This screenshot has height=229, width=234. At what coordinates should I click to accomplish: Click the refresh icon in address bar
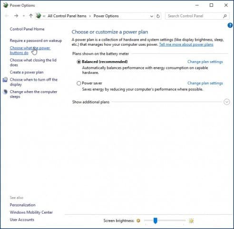coord(158,16)
